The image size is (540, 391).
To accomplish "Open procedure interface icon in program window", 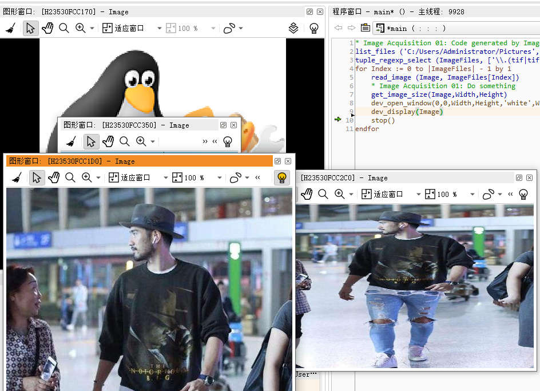I will click(x=366, y=27).
